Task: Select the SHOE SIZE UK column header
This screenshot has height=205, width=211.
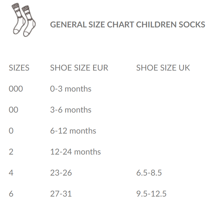Action: (x=163, y=68)
